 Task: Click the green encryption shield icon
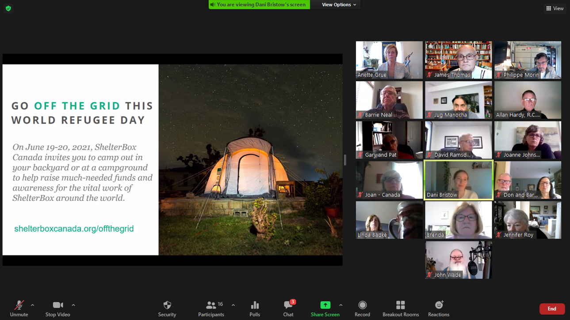pyautogui.click(x=8, y=8)
